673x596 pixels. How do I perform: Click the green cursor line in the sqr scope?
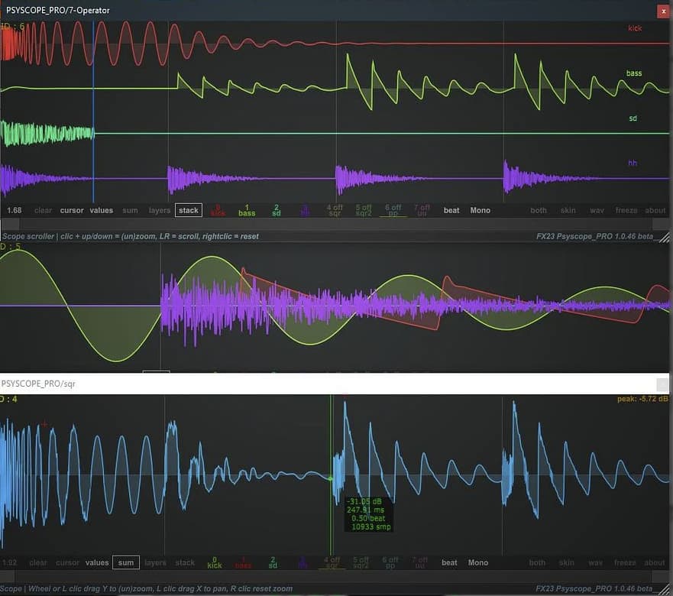click(x=331, y=475)
